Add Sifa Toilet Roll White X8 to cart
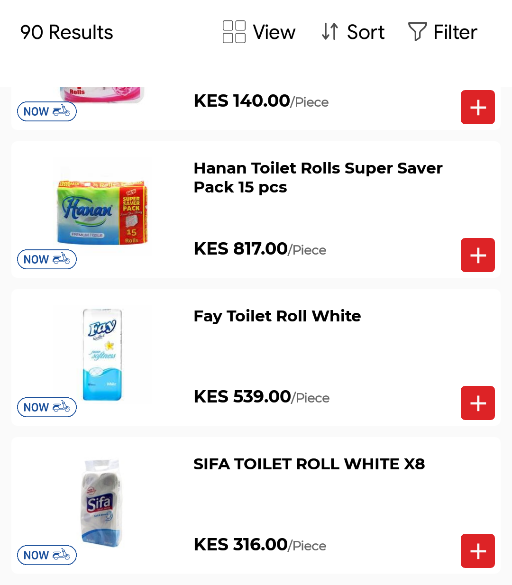 pos(477,551)
